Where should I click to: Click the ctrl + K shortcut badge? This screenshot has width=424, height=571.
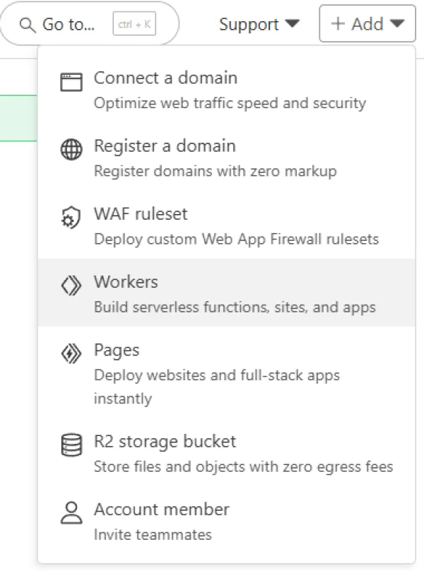[134, 25]
